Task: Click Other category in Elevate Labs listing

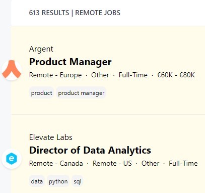Action: pyautogui.click(x=150, y=163)
